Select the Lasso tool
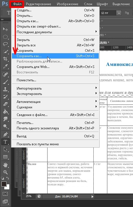The width and height of the screenshot is (133, 207). 5,44
